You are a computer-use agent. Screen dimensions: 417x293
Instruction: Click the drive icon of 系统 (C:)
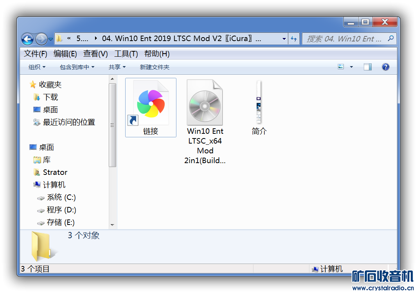pos(41,198)
